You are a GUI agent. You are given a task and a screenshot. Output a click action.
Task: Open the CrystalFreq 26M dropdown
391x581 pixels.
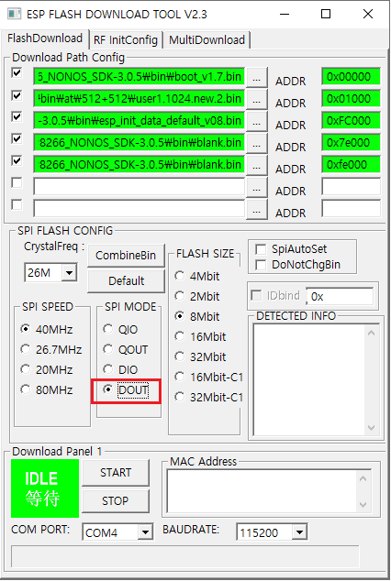pyautogui.click(x=70, y=273)
